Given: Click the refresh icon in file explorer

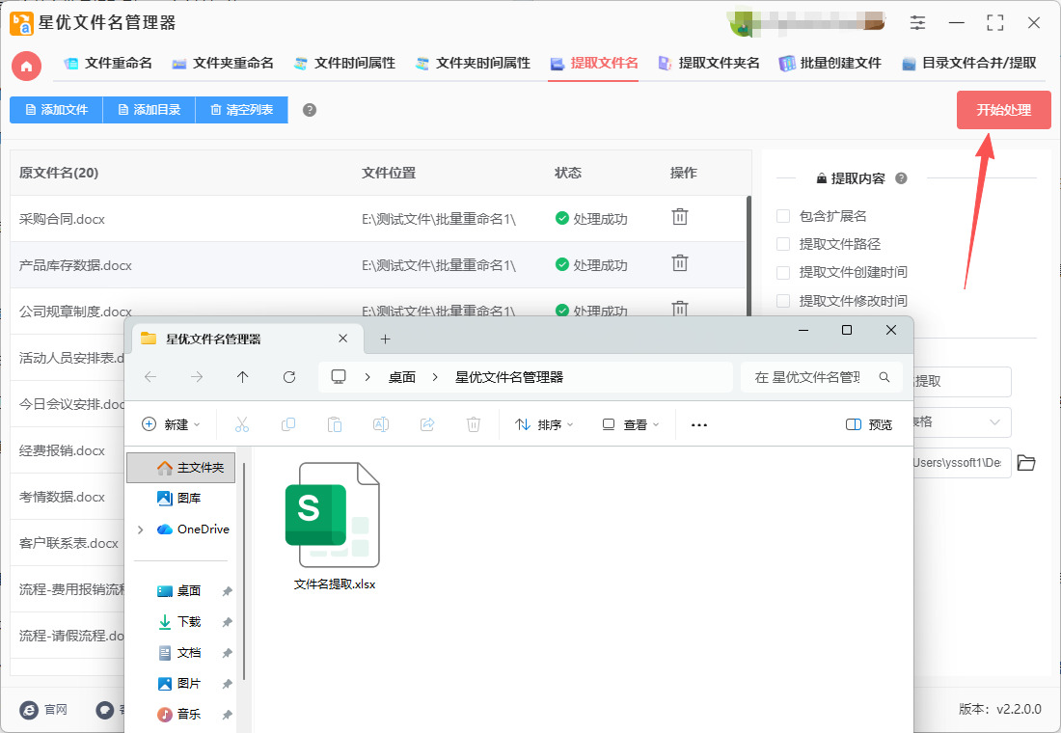Looking at the screenshot, I should point(289,377).
